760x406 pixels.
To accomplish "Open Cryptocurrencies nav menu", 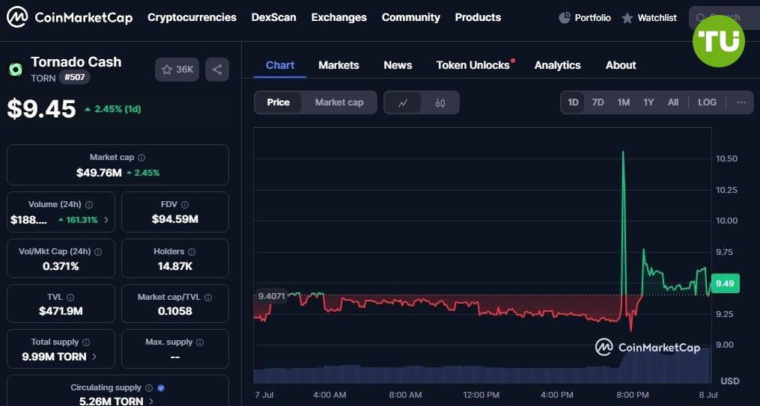I will (x=192, y=17).
